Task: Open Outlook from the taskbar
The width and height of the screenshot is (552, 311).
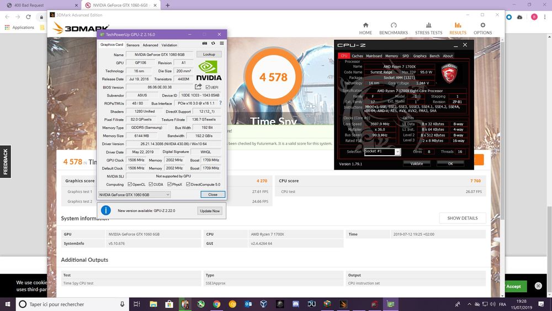Action: [x=248, y=304]
